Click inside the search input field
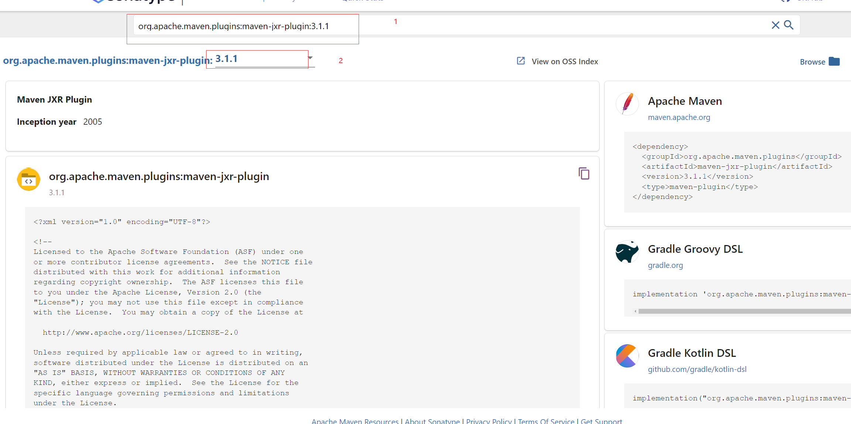The image size is (851, 424). pyautogui.click(x=443, y=26)
